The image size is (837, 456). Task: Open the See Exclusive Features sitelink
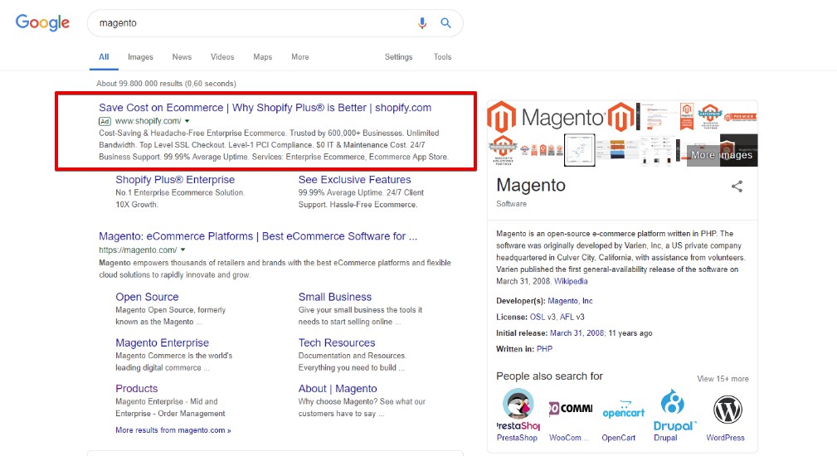pyautogui.click(x=354, y=180)
